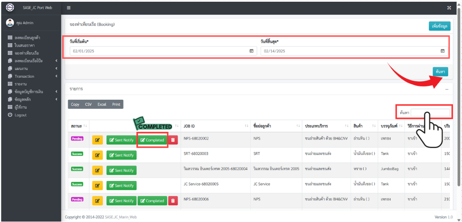Image resolution: width=462 pixels, height=222 pixels.
Task: Sort the สินค้า column
Action: pyautogui.click(x=374, y=126)
